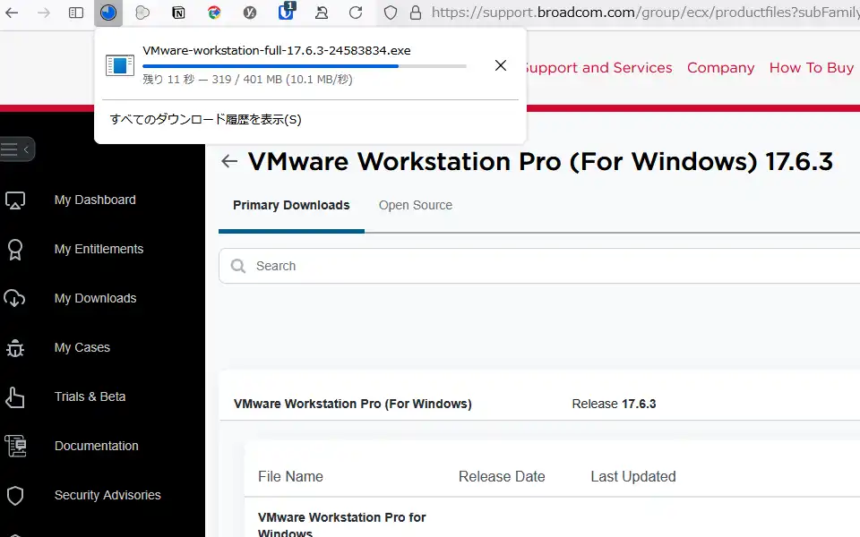
Task: Open Support and Services menu
Action: tap(599, 67)
